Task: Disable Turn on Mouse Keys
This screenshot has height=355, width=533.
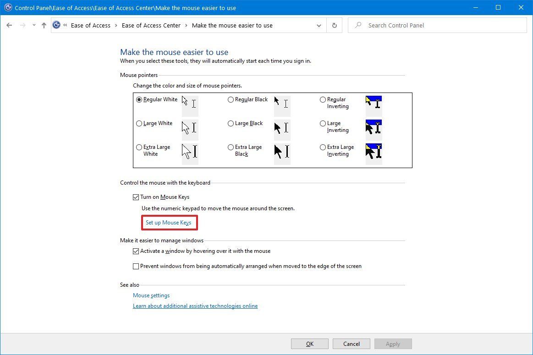Action: tap(136, 197)
